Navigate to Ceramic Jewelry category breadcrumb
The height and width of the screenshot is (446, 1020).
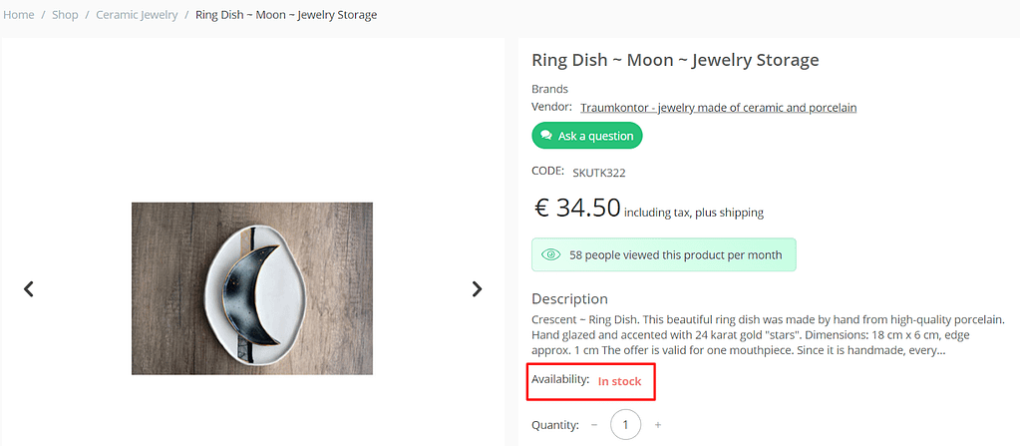pyautogui.click(x=137, y=15)
